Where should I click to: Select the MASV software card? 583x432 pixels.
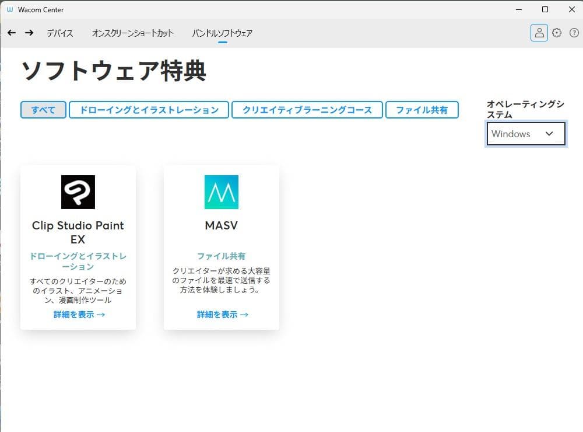(221, 247)
